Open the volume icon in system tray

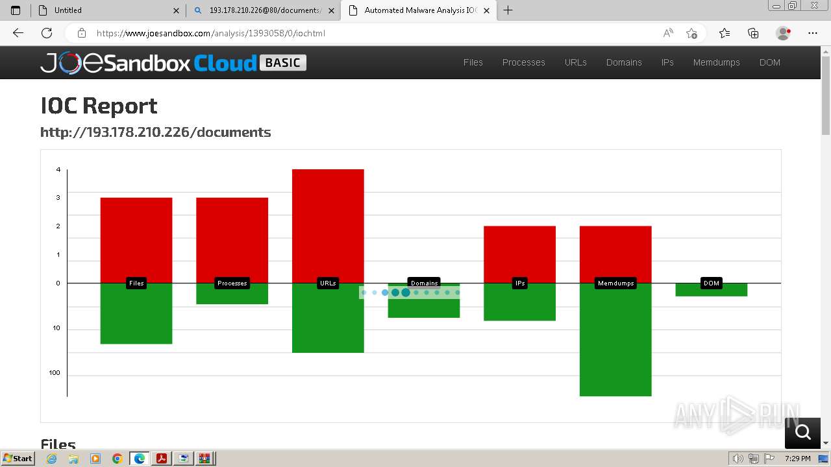coord(738,459)
